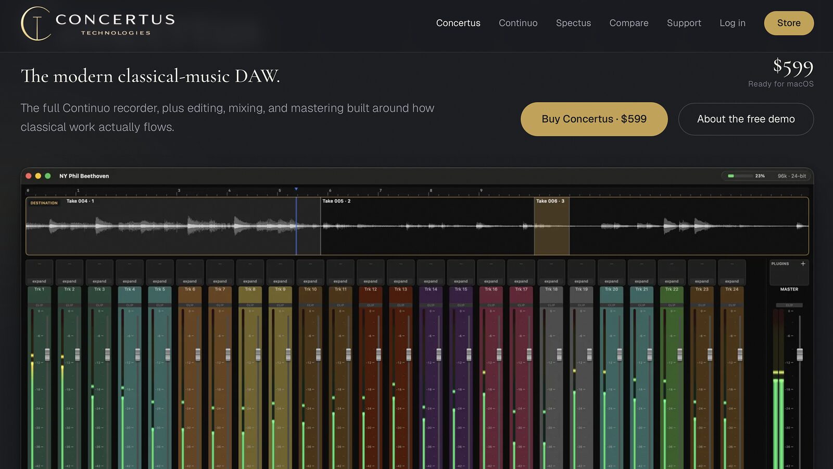
Task: Click the 96k · 24-bit format readout
Action: point(792,176)
